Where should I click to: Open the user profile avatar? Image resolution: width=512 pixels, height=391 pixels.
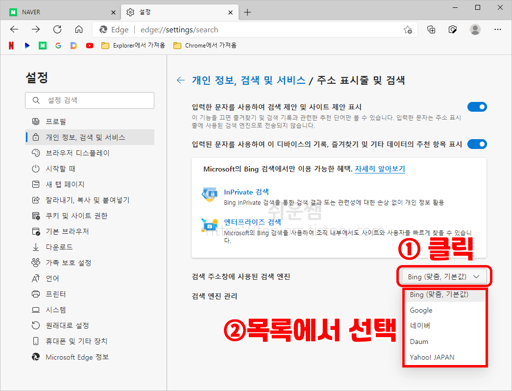(475, 29)
